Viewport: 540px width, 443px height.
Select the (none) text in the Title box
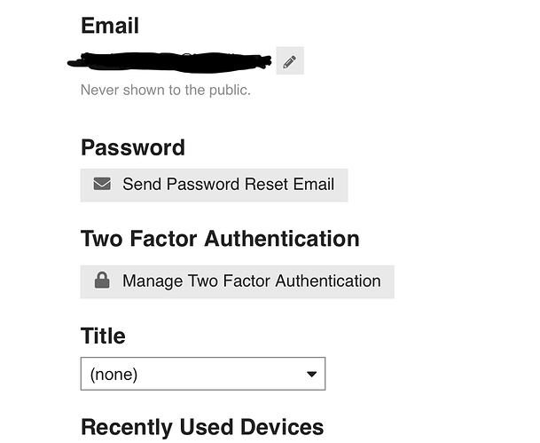(x=113, y=375)
